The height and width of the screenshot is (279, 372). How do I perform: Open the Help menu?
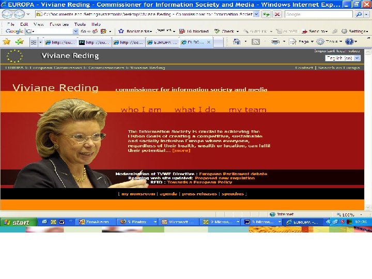click(96, 24)
